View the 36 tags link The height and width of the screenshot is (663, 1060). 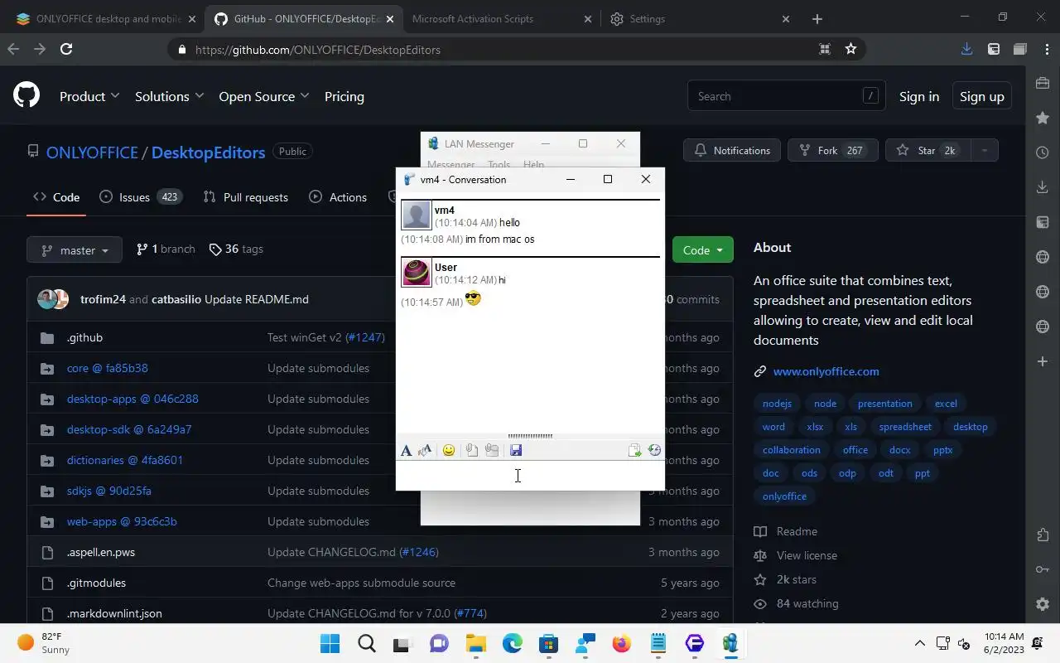(x=236, y=249)
